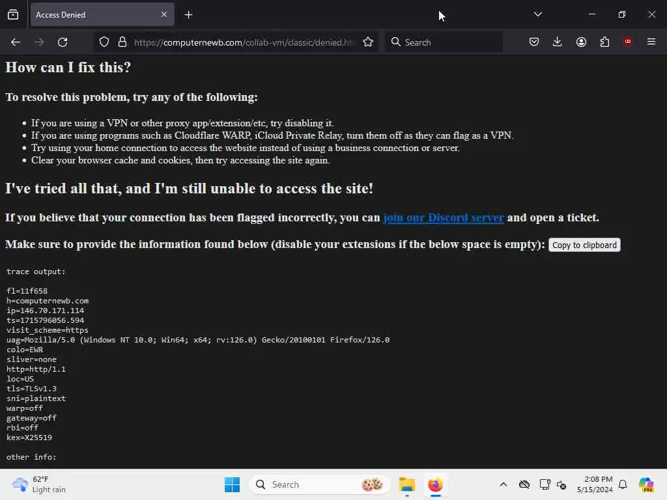
Task: Open tracking protection shield panel
Action: coord(104,42)
